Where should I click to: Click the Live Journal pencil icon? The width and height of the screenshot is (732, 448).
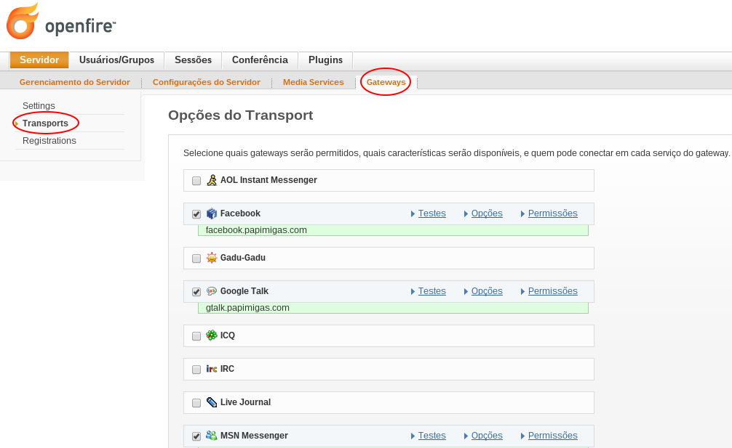point(212,402)
